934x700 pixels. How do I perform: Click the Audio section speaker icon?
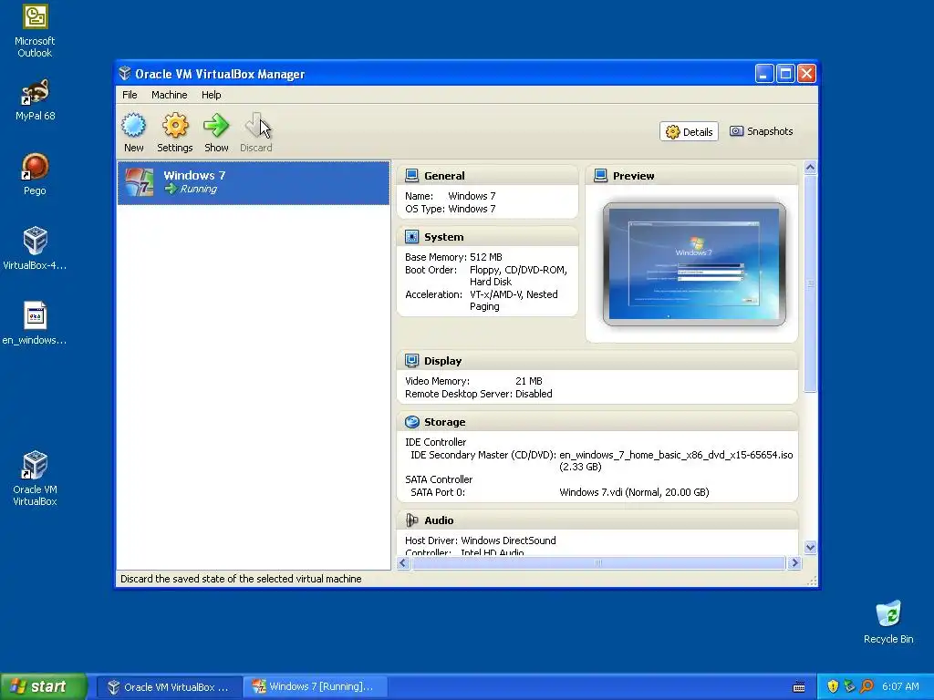411,520
